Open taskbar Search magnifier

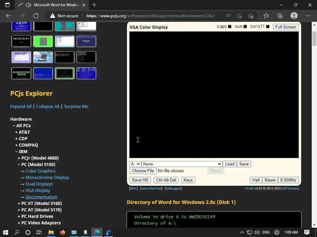tap(17, 232)
